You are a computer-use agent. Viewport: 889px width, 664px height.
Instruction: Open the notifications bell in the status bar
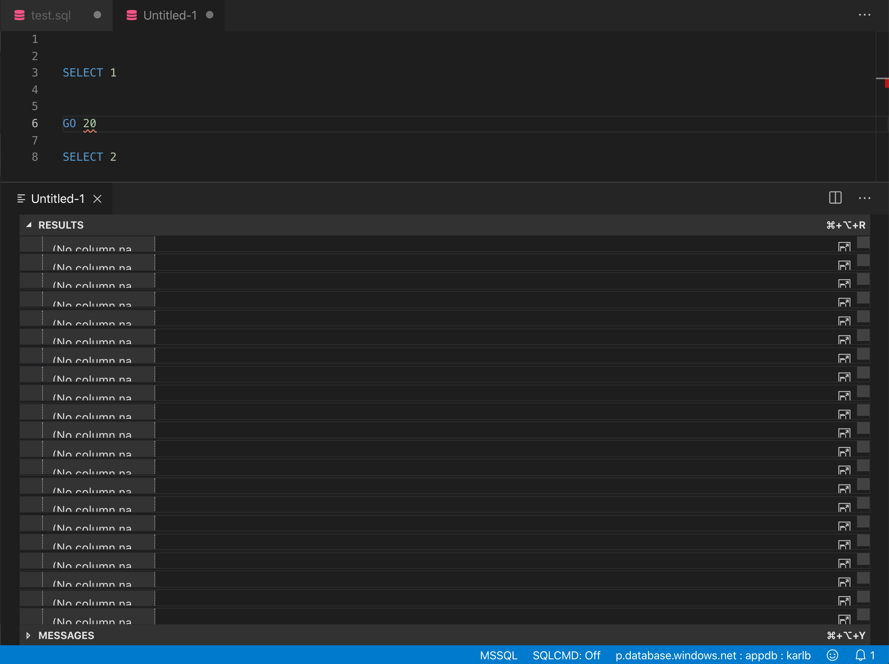point(860,655)
